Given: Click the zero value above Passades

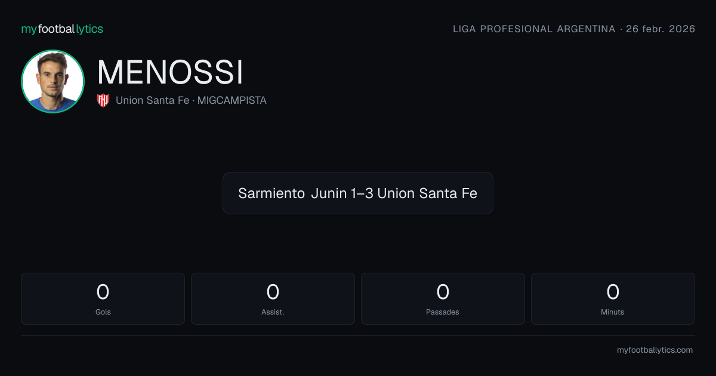Looking at the screenshot, I should [x=443, y=292].
